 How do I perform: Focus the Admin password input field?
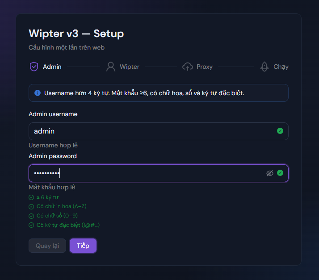point(159,173)
